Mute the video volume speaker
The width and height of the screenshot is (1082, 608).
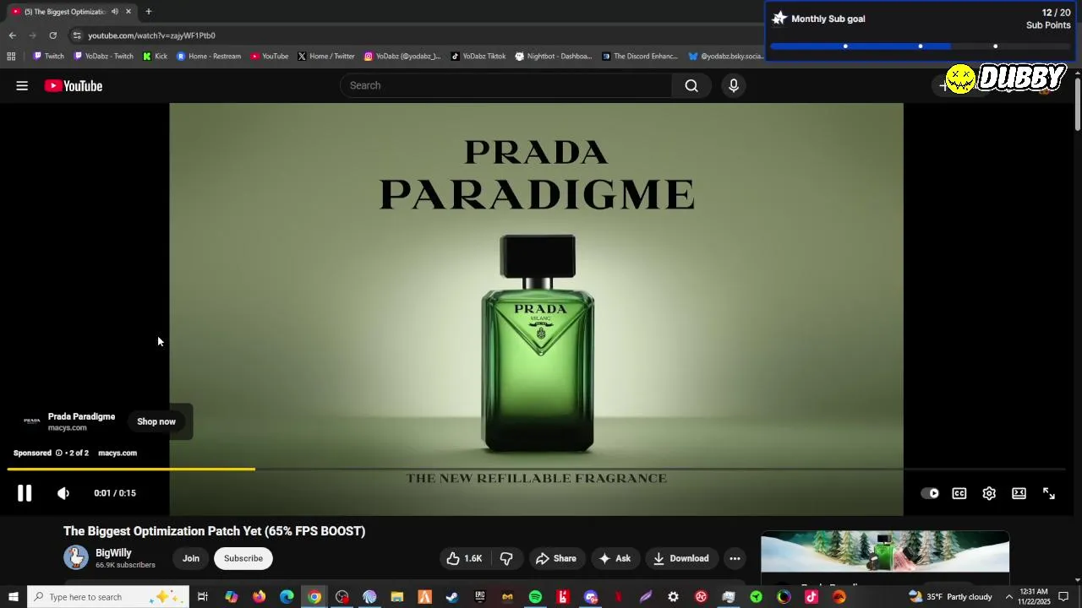click(63, 493)
